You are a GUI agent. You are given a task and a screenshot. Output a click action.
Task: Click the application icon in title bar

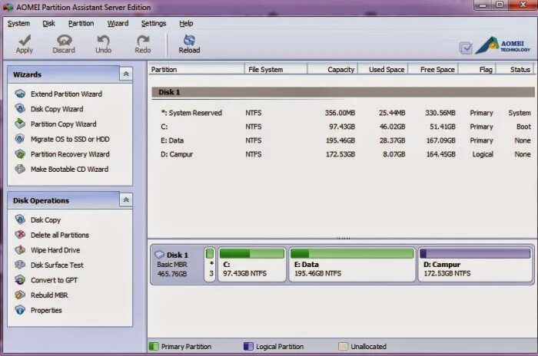click(x=8, y=7)
